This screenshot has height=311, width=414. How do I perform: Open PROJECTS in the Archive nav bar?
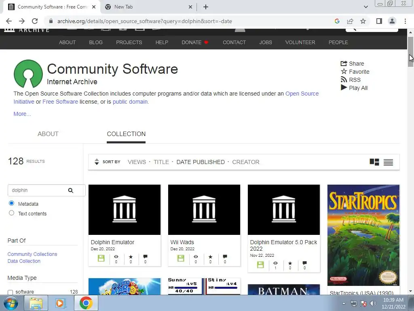click(x=129, y=42)
